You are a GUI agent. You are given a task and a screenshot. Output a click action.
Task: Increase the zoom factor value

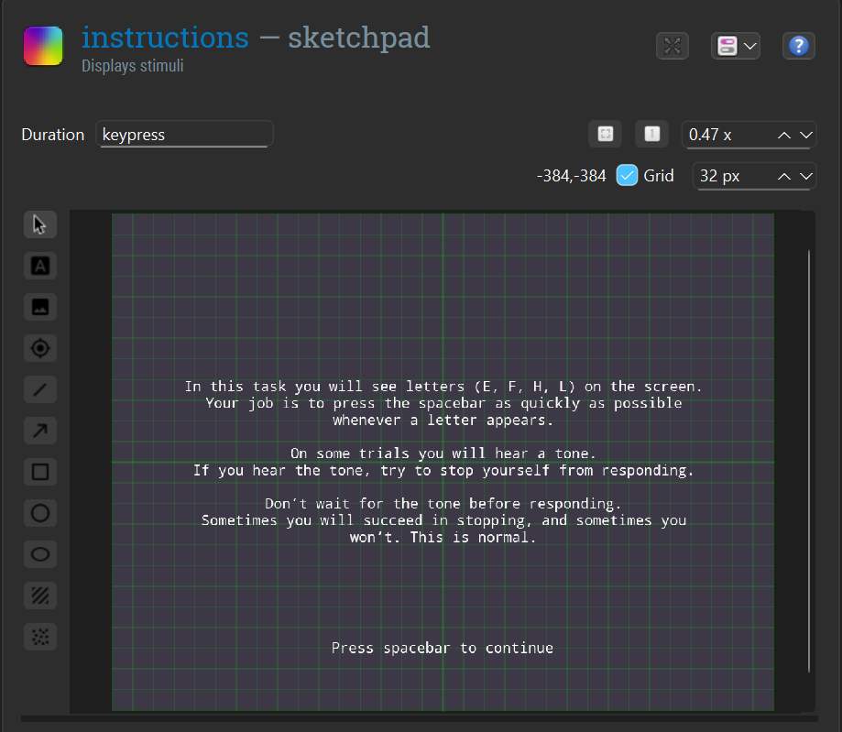(784, 135)
